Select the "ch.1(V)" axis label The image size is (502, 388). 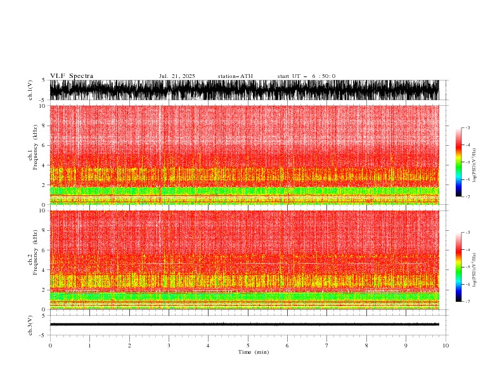pyautogui.click(x=30, y=90)
